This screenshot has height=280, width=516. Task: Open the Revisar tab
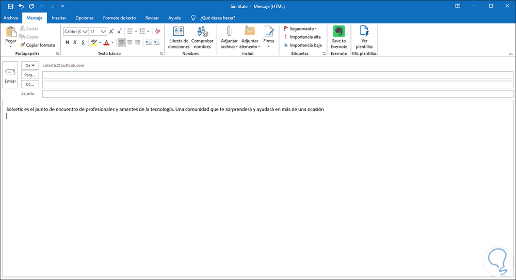pyautogui.click(x=152, y=18)
